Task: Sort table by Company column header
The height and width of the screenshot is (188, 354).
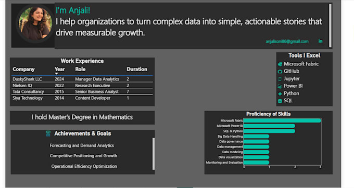Action: click(23, 69)
